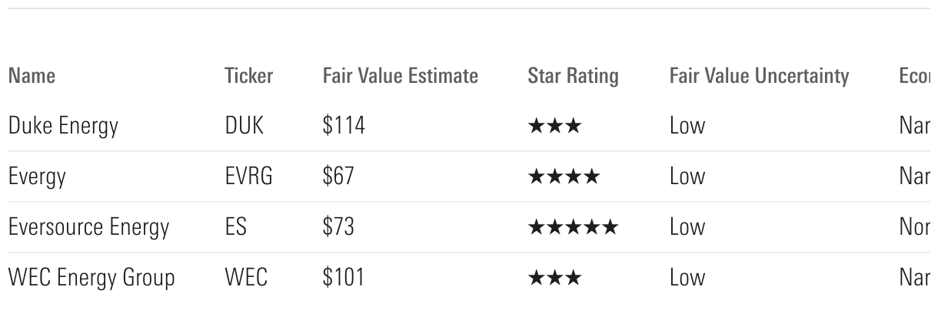Click Duke Energy's three-star rating
This screenshot has height=310, width=938.
[x=554, y=126]
